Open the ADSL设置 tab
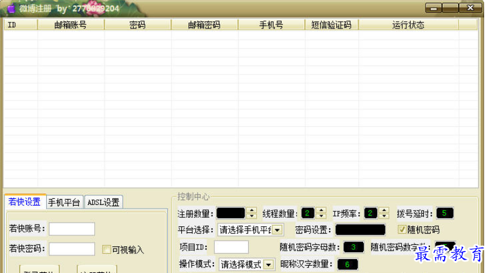This screenshot has height=273, width=489. click(x=103, y=203)
